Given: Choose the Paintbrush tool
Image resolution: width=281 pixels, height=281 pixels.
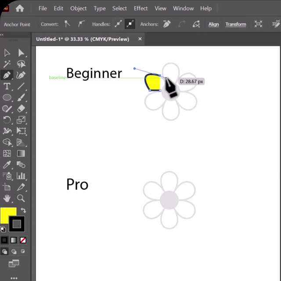Looking at the screenshot, I should [x=21, y=97].
